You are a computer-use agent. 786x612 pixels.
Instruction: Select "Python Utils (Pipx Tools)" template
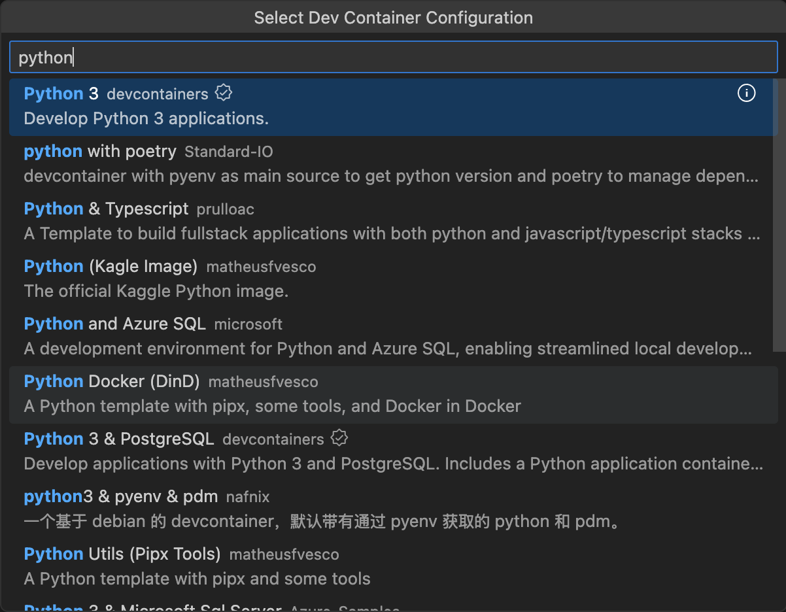(393, 567)
